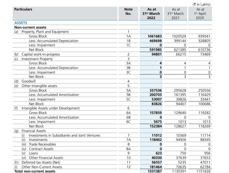Select the 'Financial Assets' row label

tap(33, 131)
